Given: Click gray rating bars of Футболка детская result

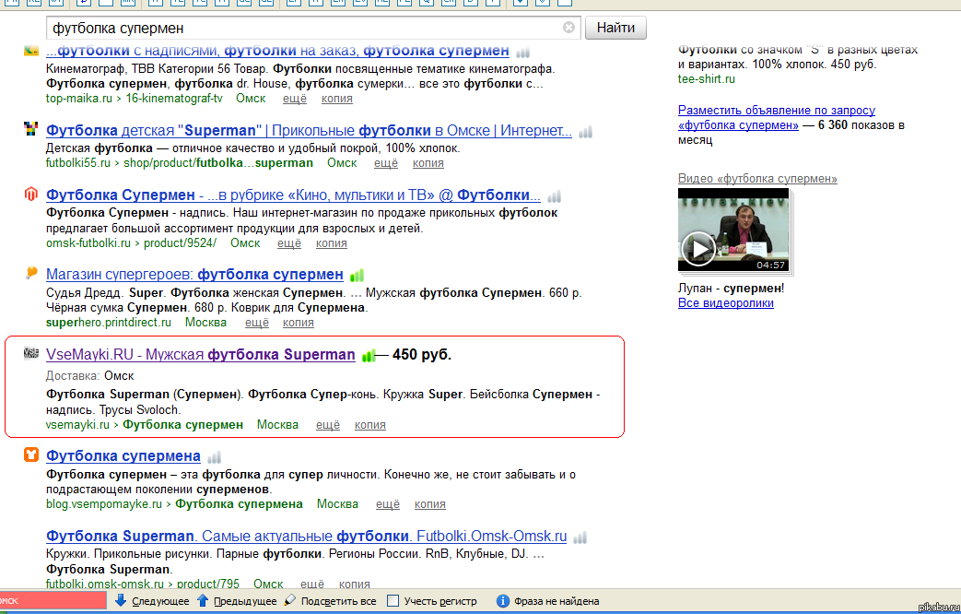Looking at the screenshot, I should 586,132.
